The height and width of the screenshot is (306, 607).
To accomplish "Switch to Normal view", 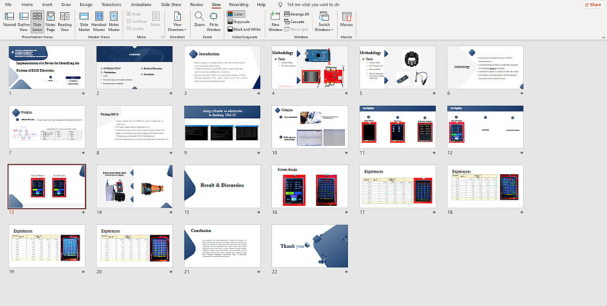I will click(x=9, y=21).
